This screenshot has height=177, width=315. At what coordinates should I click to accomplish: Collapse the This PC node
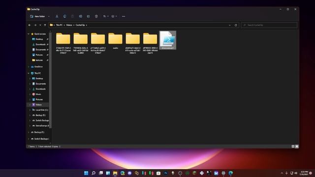click(29, 73)
